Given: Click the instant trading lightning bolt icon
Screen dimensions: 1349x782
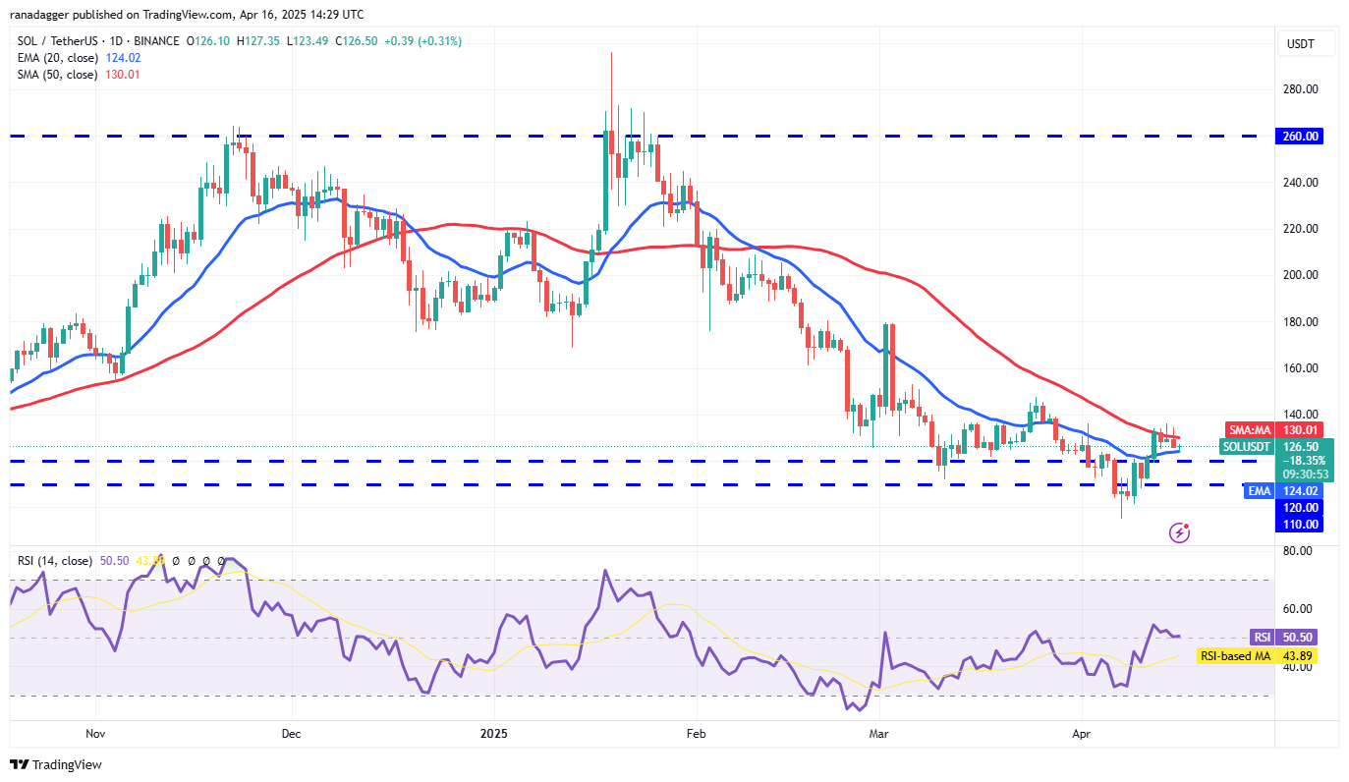Looking at the screenshot, I should [x=1177, y=531].
